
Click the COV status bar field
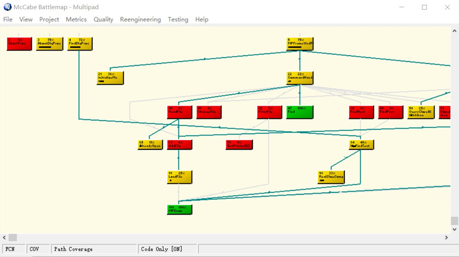[37, 249]
